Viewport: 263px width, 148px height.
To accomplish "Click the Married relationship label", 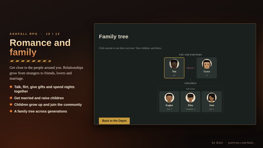I will click(x=190, y=68).
